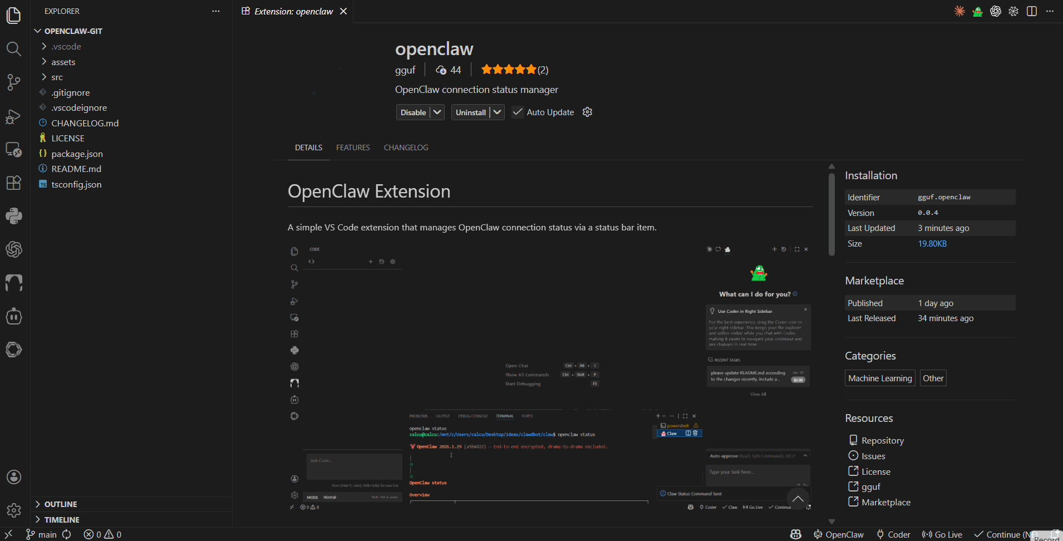Open the gguf resource link
This screenshot has height=541, width=1063.
[x=871, y=487]
